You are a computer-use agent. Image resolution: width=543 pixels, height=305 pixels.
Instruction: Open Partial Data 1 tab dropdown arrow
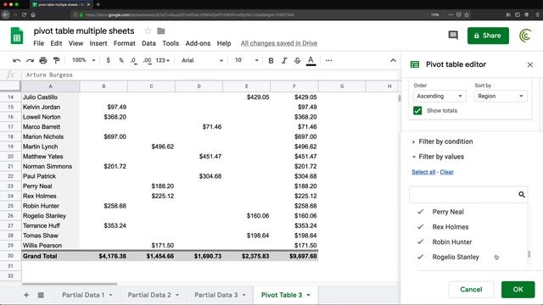tap(111, 296)
